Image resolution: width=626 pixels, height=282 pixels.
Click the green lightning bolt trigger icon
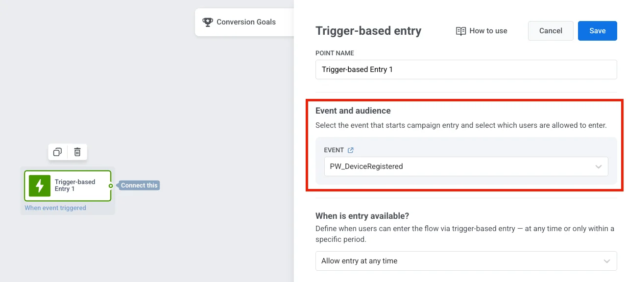(x=40, y=186)
